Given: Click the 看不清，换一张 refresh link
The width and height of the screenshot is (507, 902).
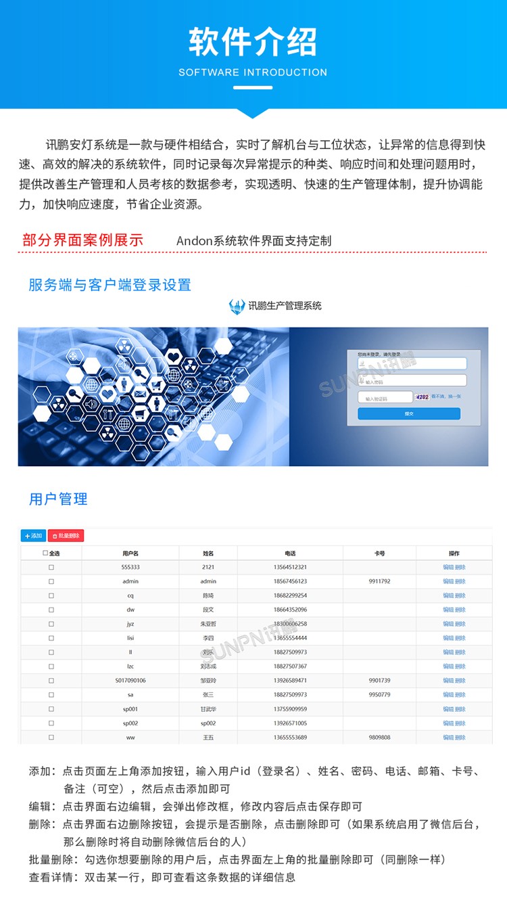Looking at the screenshot, I should point(446,397).
